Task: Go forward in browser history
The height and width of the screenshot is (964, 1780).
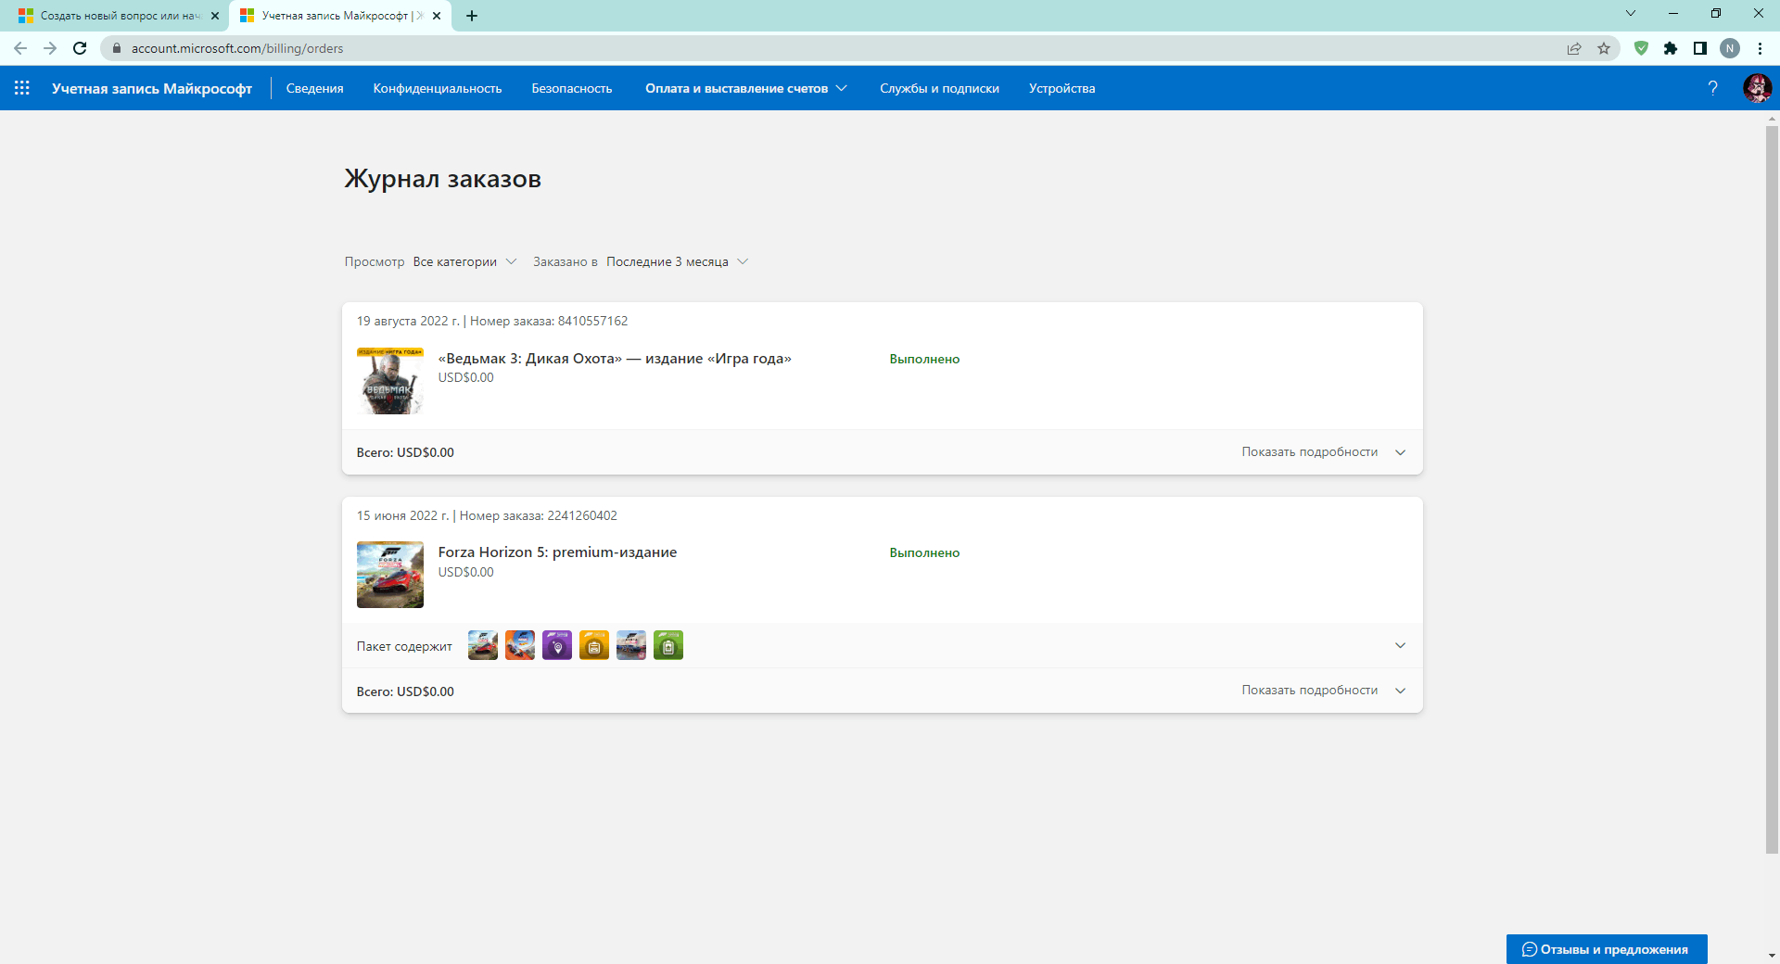Action: tap(50, 48)
